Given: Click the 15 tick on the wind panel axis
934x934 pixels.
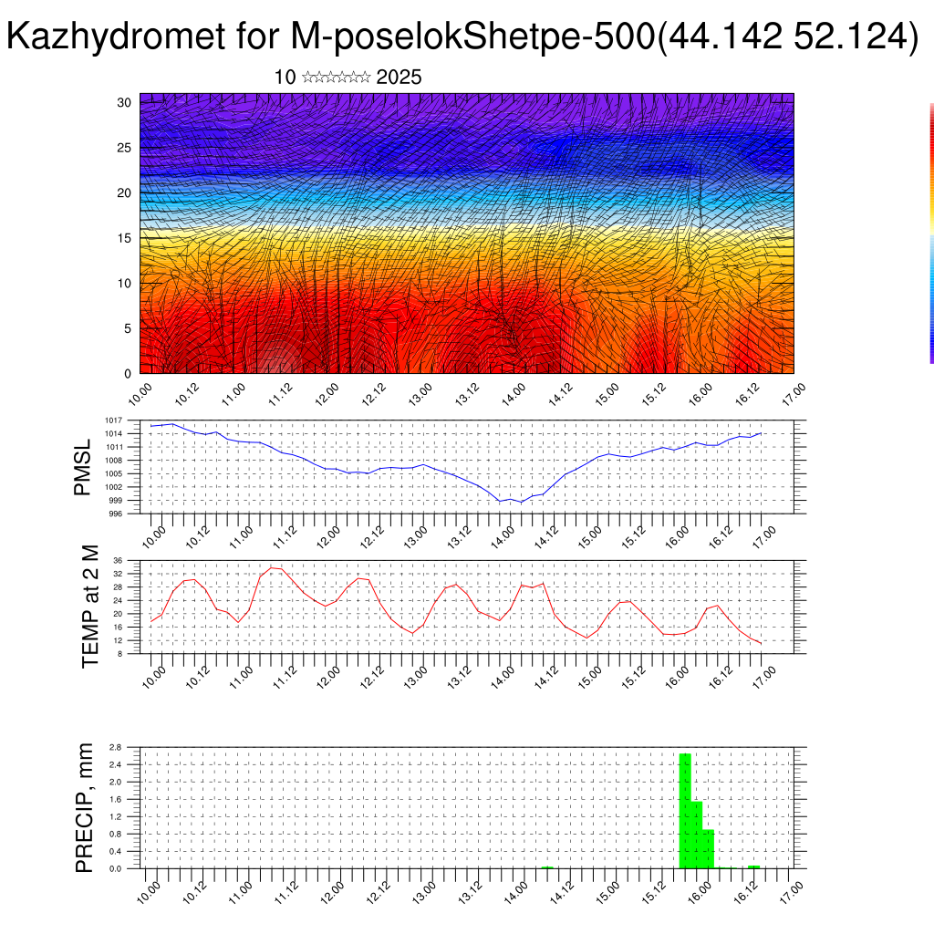Looking at the screenshot, I should click(x=124, y=238).
